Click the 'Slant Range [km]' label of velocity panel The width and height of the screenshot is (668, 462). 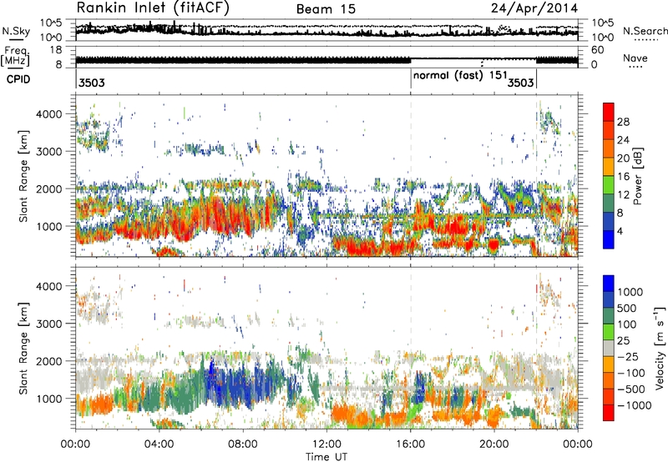click(x=23, y=348)
